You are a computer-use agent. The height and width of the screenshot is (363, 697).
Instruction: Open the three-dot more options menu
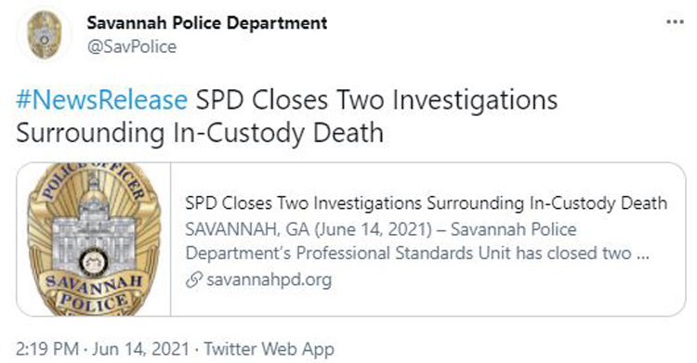675,22
